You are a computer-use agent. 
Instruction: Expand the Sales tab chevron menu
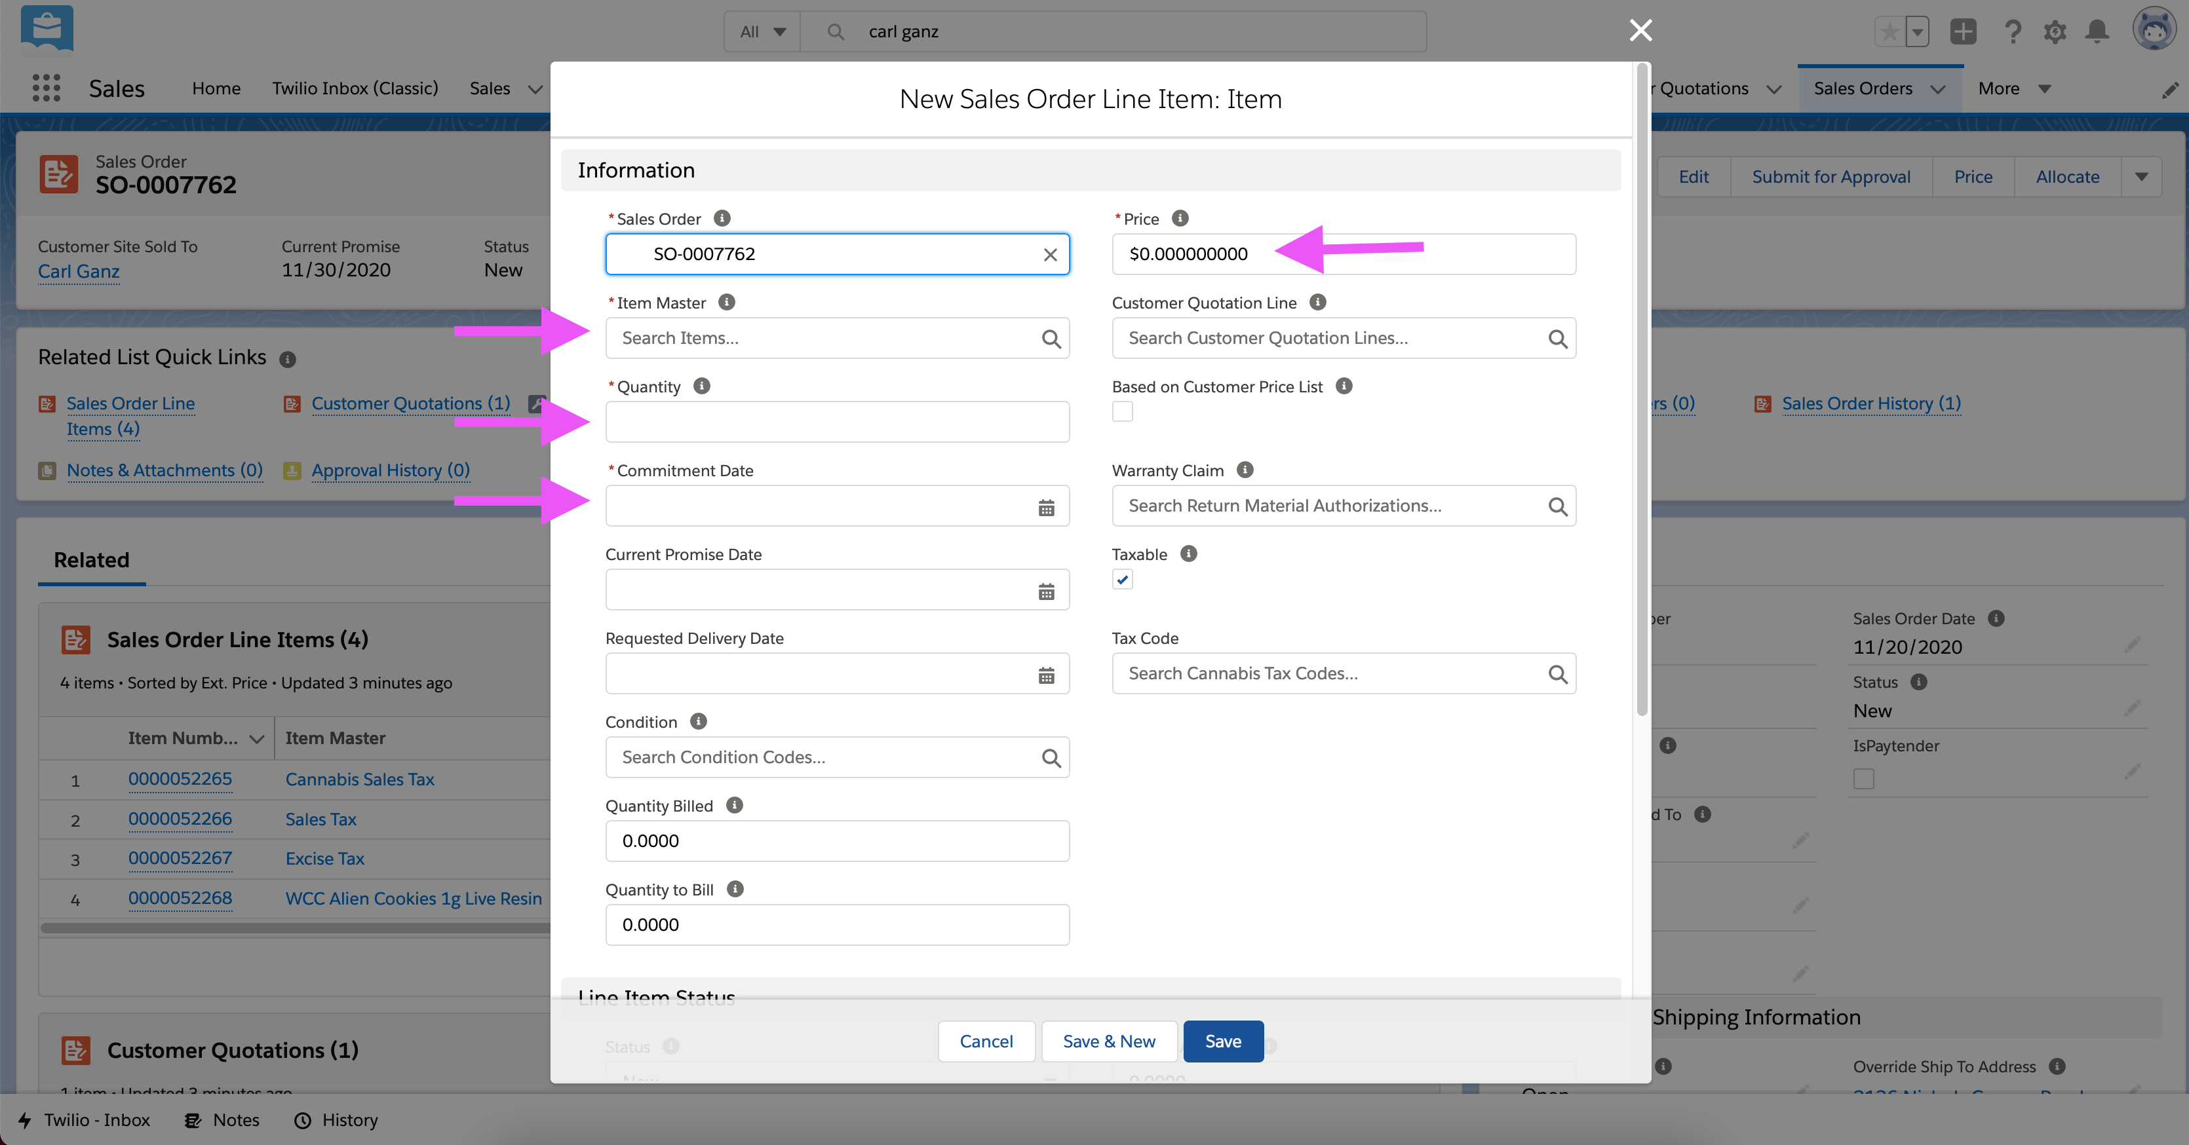click(x=535, y=89)
